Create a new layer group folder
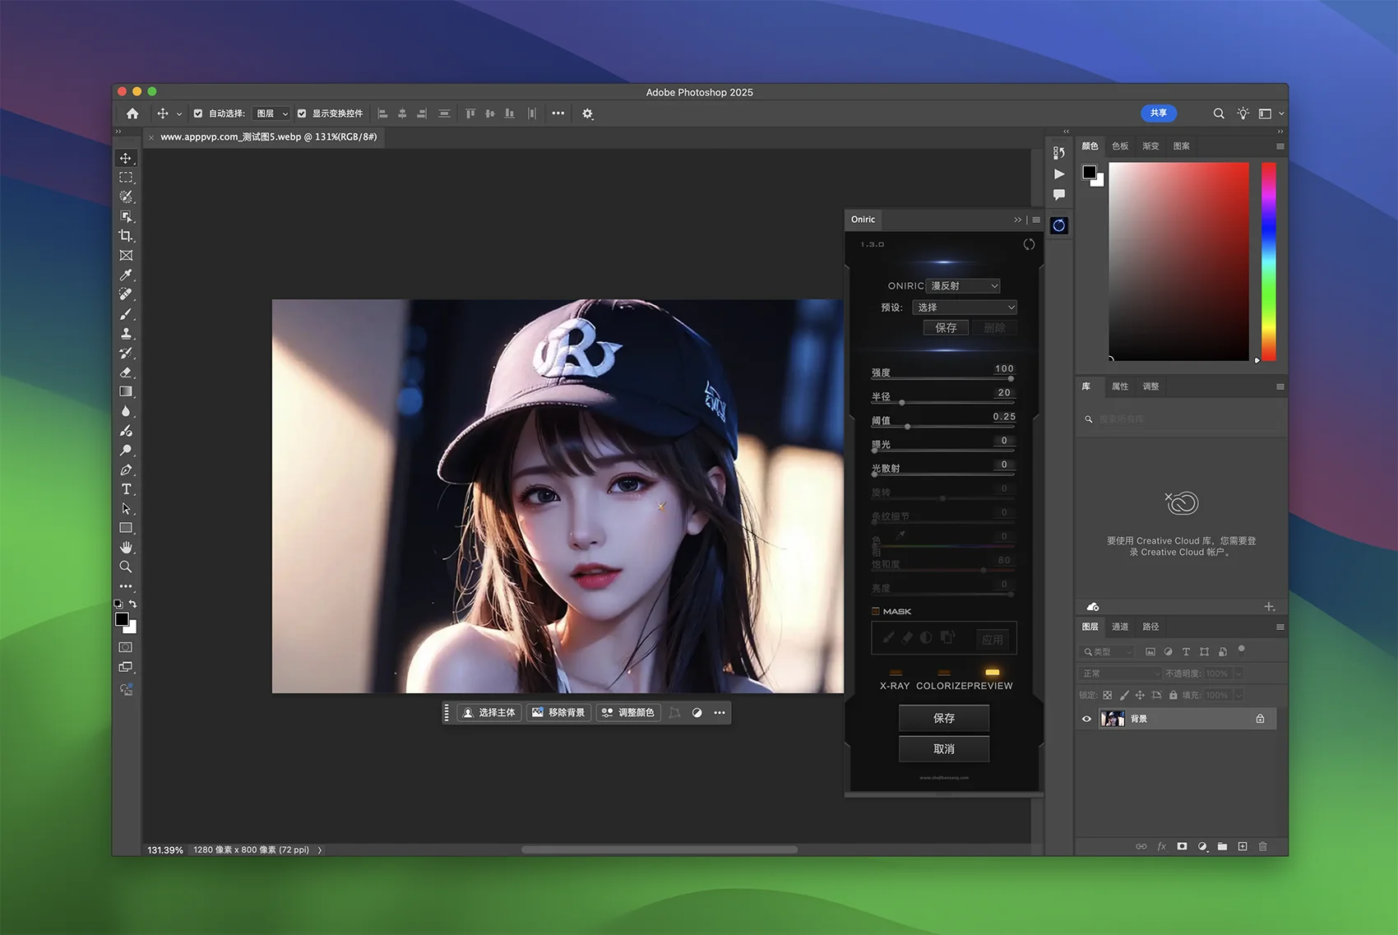Screen dimensions: 1398x935 (x=1222, y=846)
